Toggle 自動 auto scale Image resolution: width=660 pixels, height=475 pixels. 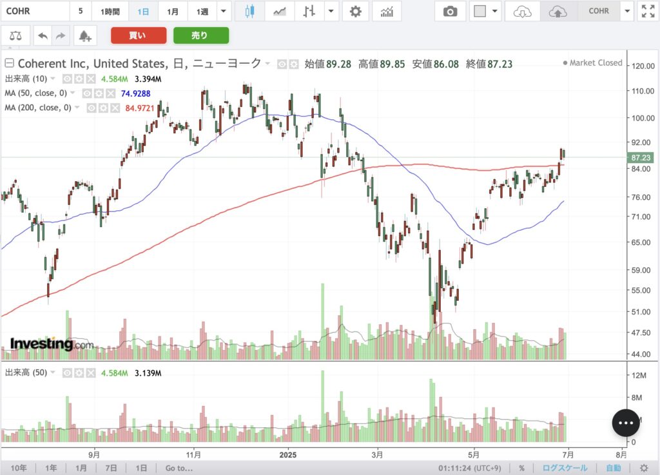614,468
